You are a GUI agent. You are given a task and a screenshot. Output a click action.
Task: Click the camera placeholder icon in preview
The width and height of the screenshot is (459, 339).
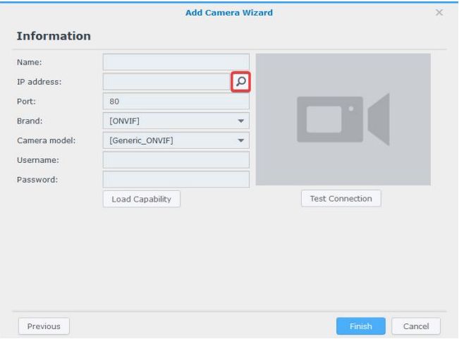[343, 119]
